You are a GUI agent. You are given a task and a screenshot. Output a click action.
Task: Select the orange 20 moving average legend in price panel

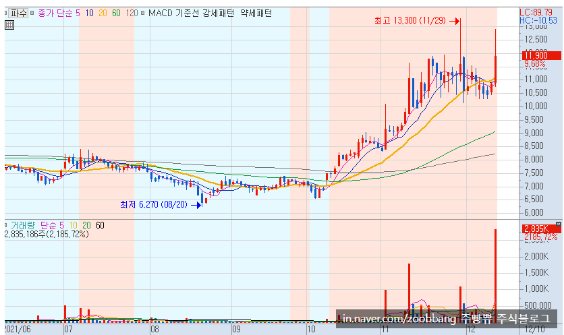(x=103, y=13)
